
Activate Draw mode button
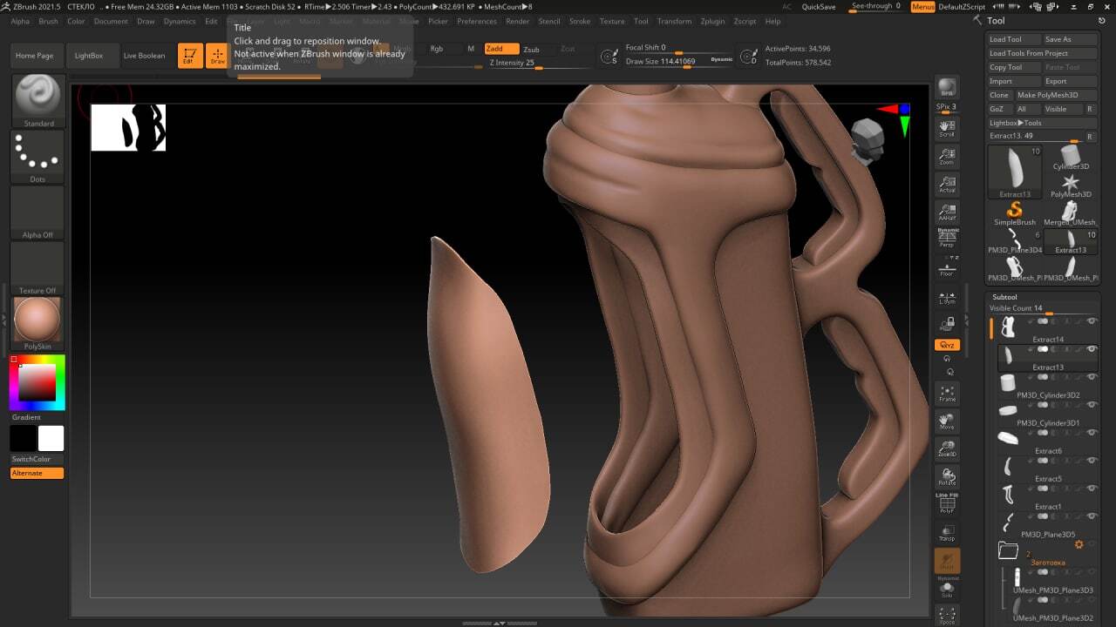point(217,56)
